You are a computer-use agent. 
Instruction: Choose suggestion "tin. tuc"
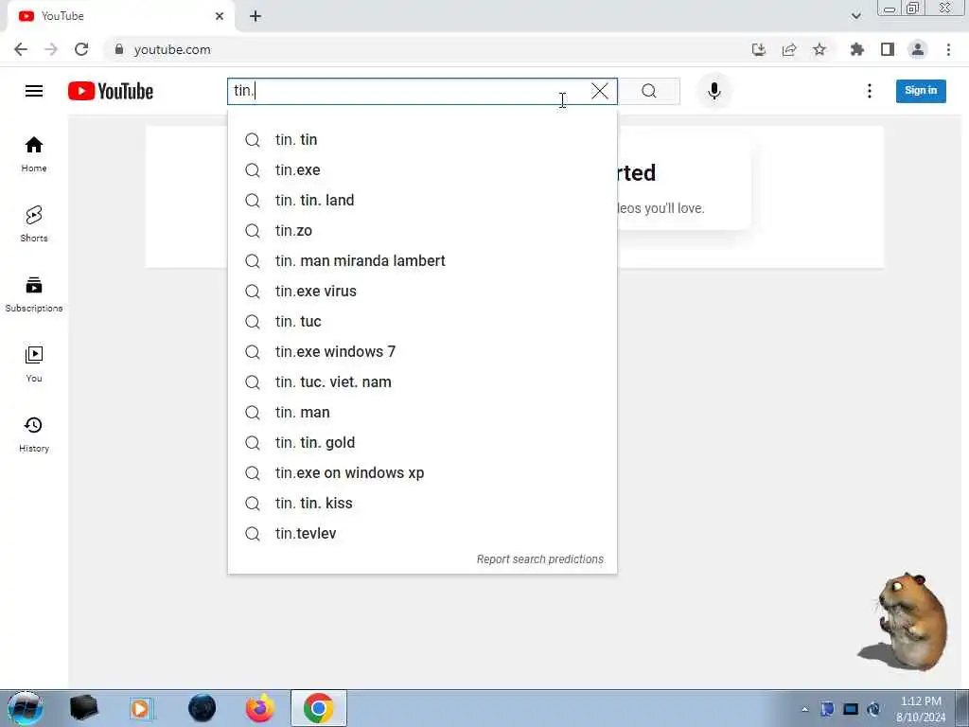pyautogui.click(x=422, y=322)
